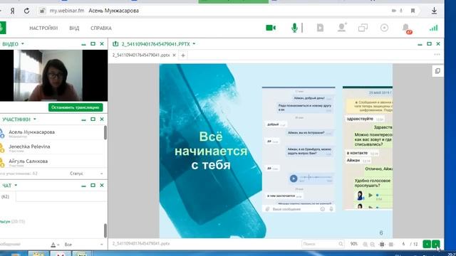Click the current slide number field

pyautogui.click(x=404, y=244)
